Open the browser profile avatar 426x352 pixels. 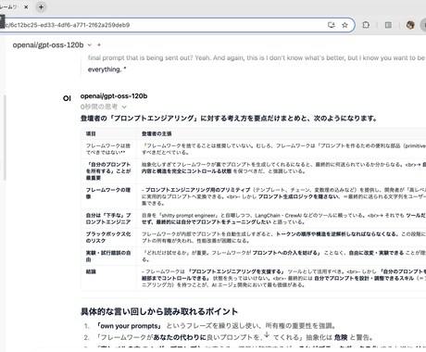pyautogui.click(x=410, y=25)
